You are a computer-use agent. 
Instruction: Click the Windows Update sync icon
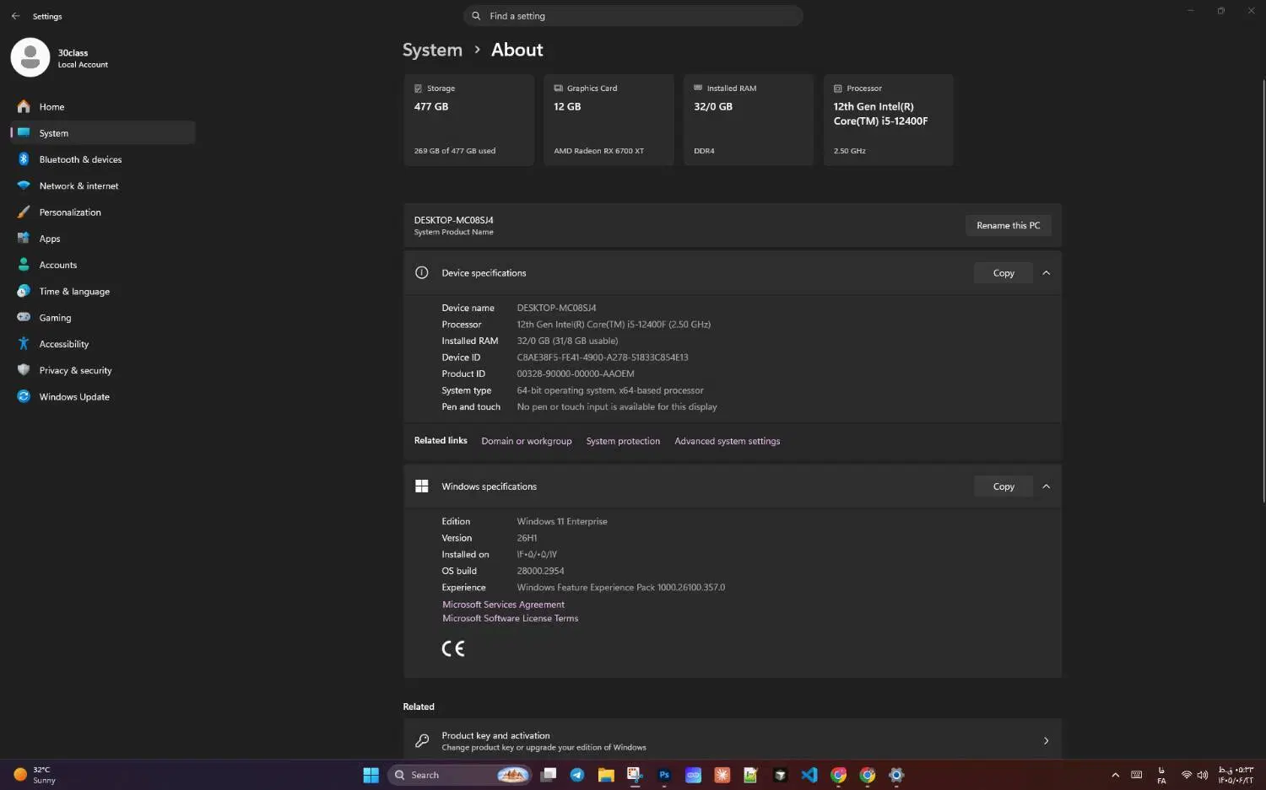[x=24, y=396]
